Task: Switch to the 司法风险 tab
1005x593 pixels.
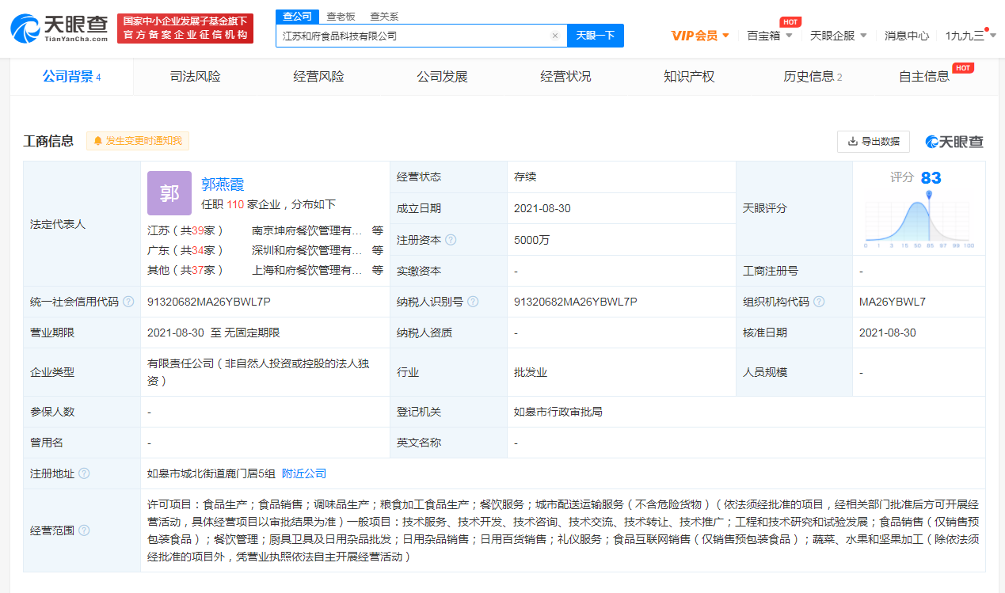Action: (x=195, y=77)
